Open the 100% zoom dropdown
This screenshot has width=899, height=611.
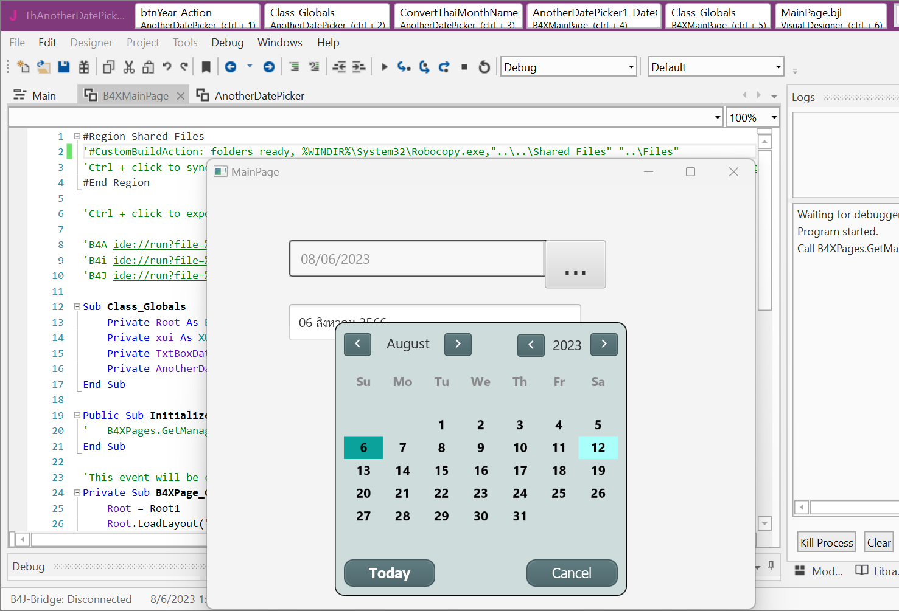point(774,117)
